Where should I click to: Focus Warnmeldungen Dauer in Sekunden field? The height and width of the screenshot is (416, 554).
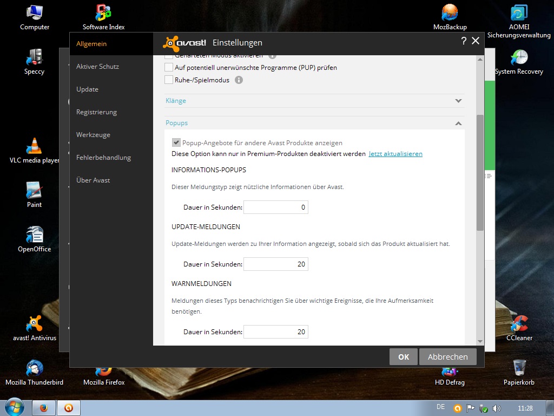(276, 332)
